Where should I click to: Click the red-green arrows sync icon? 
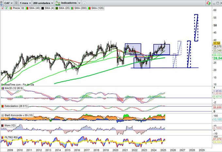(x=208, y=3)
